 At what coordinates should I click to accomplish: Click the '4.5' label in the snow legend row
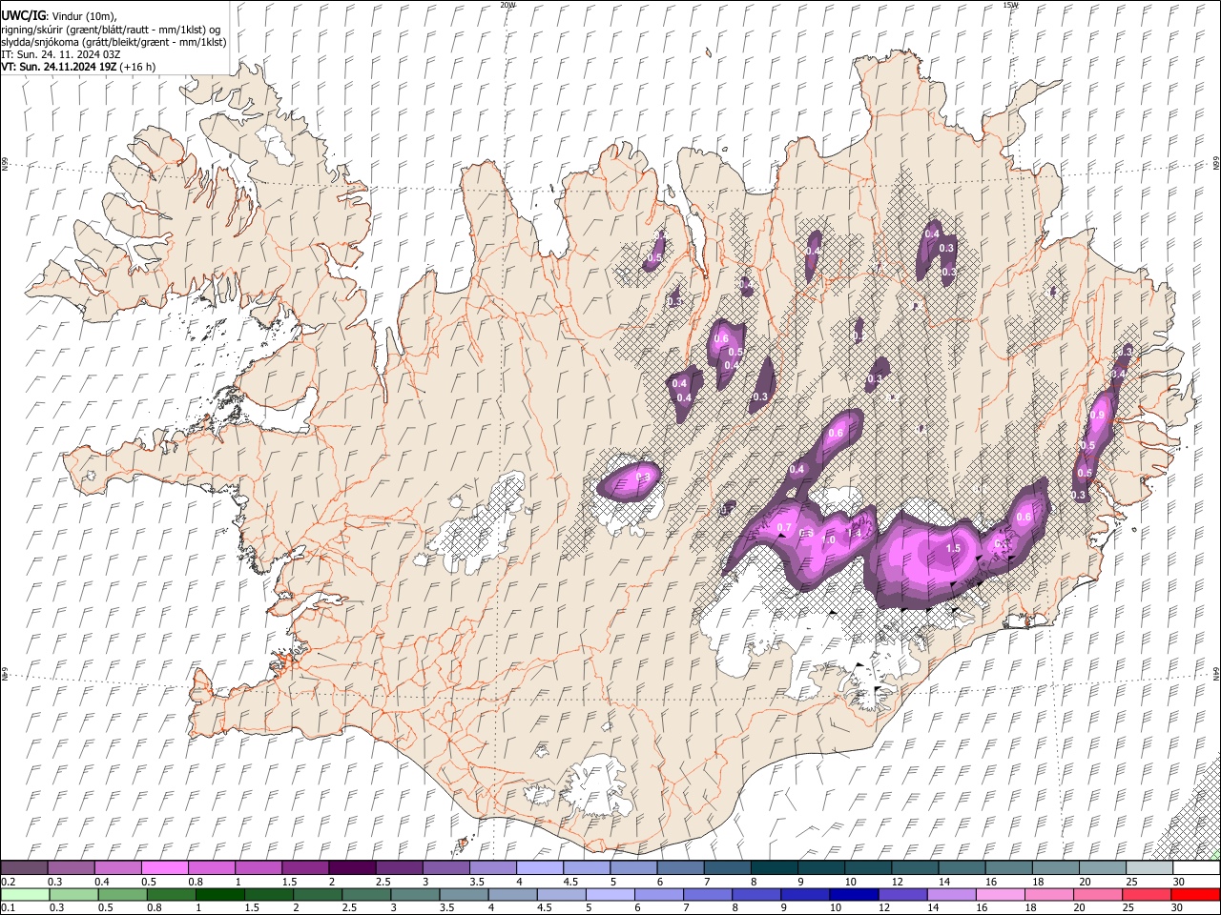570,881
